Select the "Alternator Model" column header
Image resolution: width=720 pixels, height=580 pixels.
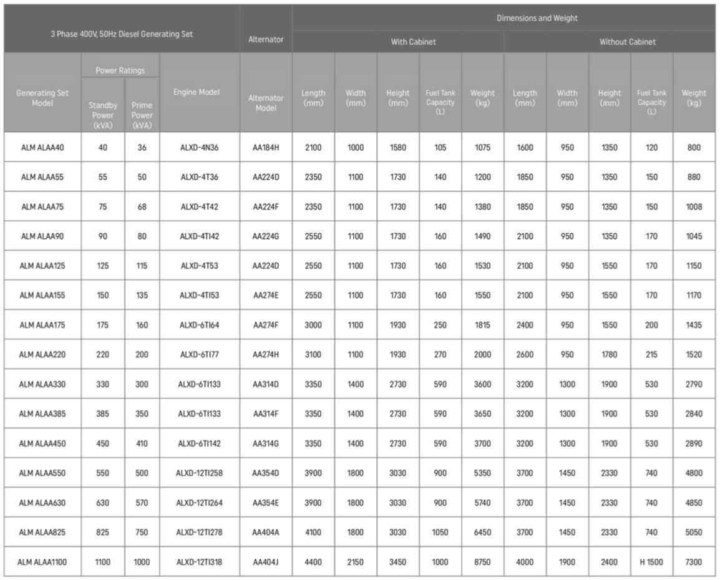266,103
